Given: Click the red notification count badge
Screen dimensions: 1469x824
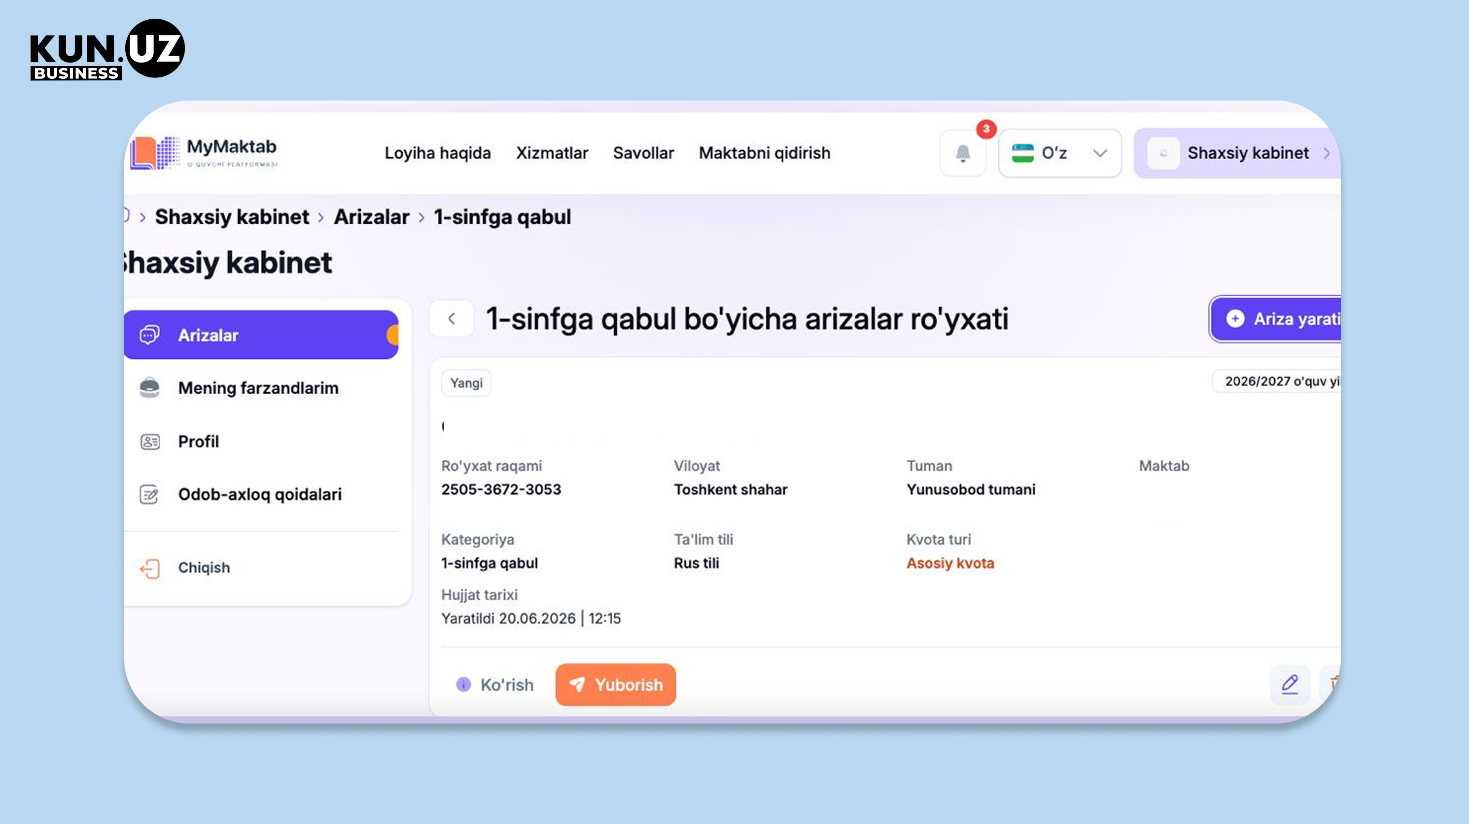Looking at the screenshot, I should (986, 129).
